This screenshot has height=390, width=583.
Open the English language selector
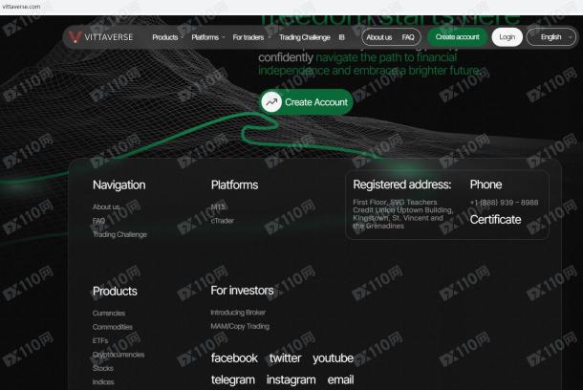pyautogui.click(x=551, y=37)
